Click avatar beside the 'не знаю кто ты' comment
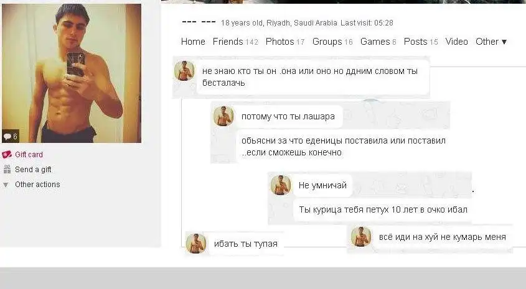Screen dimensions: 526x289 184,71
